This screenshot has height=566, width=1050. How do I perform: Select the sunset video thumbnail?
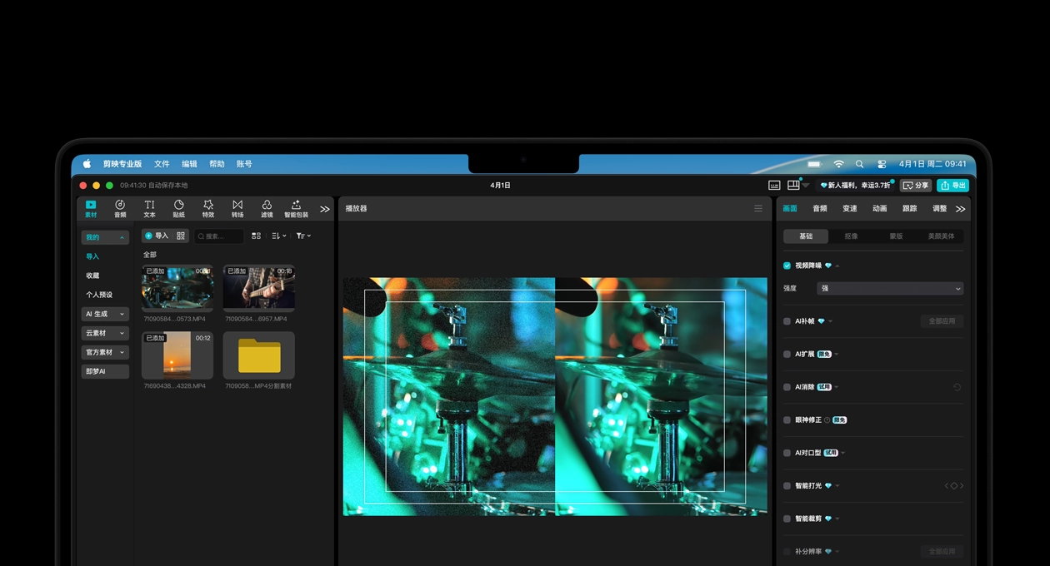(x=177, y=355)
